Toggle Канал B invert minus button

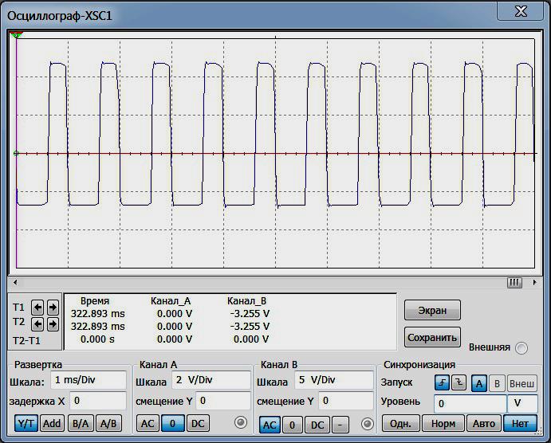[340, 425]
